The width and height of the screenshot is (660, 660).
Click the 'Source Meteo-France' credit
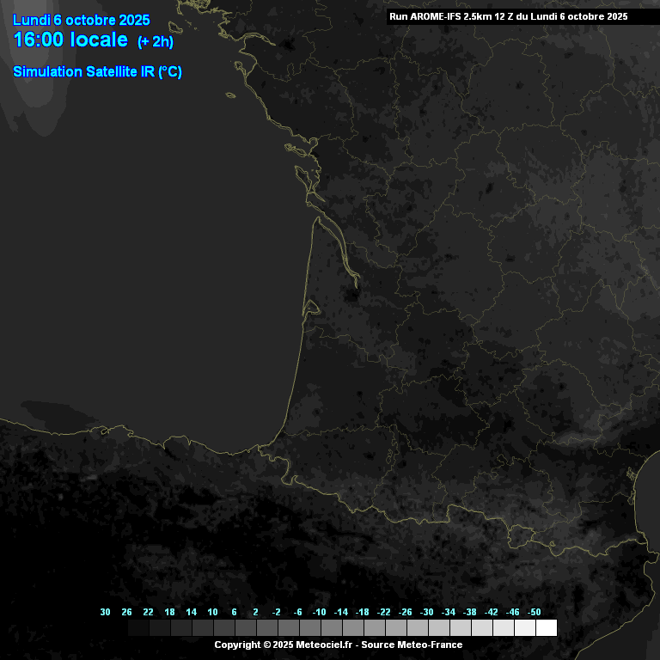pyautogui.click(x=412, y=645)
